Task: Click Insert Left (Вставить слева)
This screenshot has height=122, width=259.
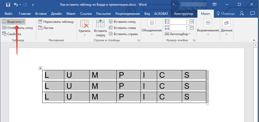Action: 122,28
